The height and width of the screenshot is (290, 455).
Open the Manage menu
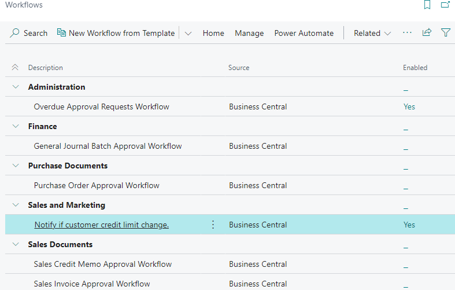(x=249, y=33)
